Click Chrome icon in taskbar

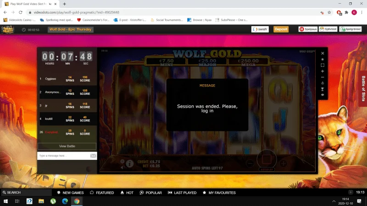pos(77,201)
